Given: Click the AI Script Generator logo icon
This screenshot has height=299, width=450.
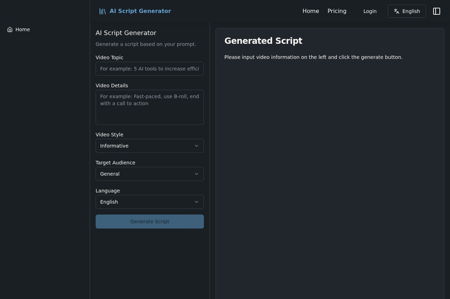Looking at the screenshot, I should [102, 11].
